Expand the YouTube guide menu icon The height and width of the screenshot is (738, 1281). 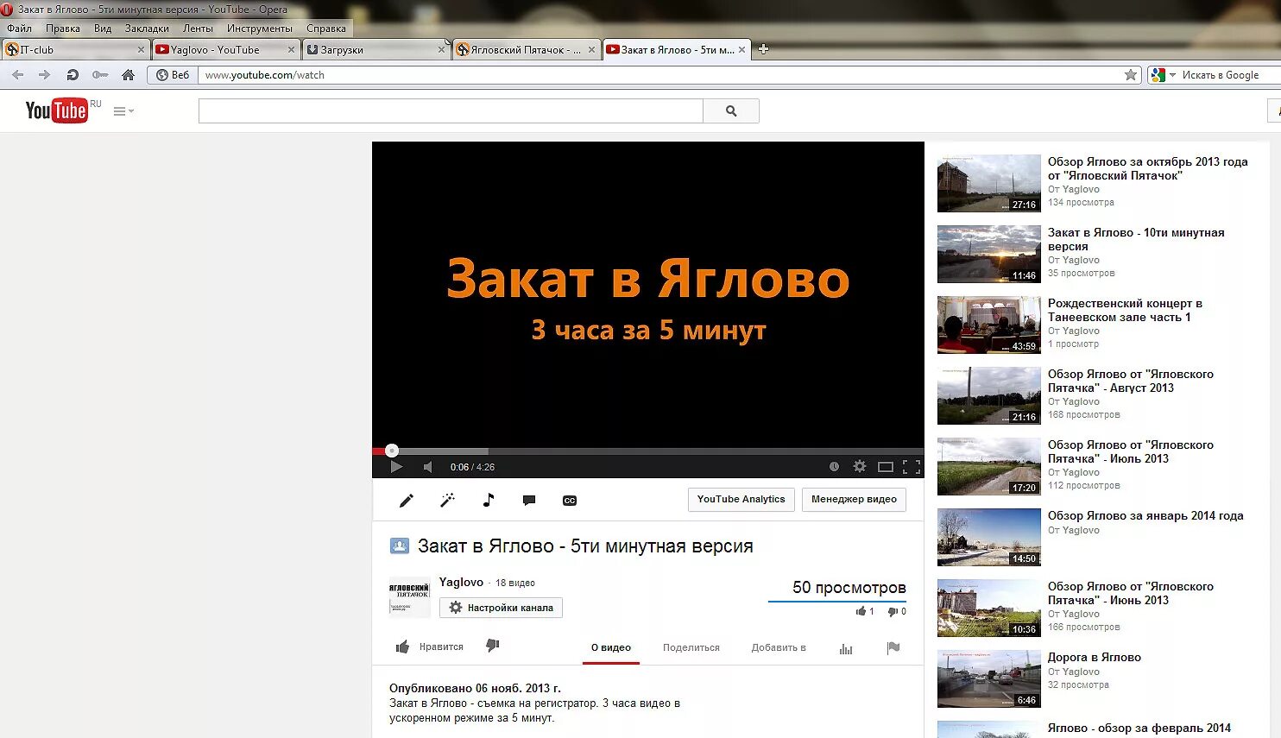click(x=123, y=111)
